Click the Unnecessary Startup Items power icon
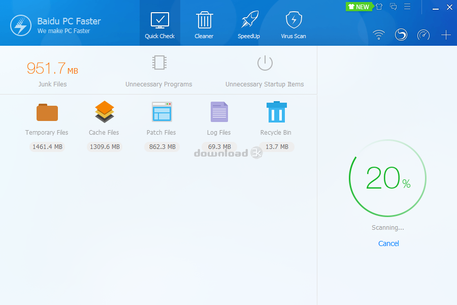Screen dimensions: 457x305 click(x=265, y=63)
